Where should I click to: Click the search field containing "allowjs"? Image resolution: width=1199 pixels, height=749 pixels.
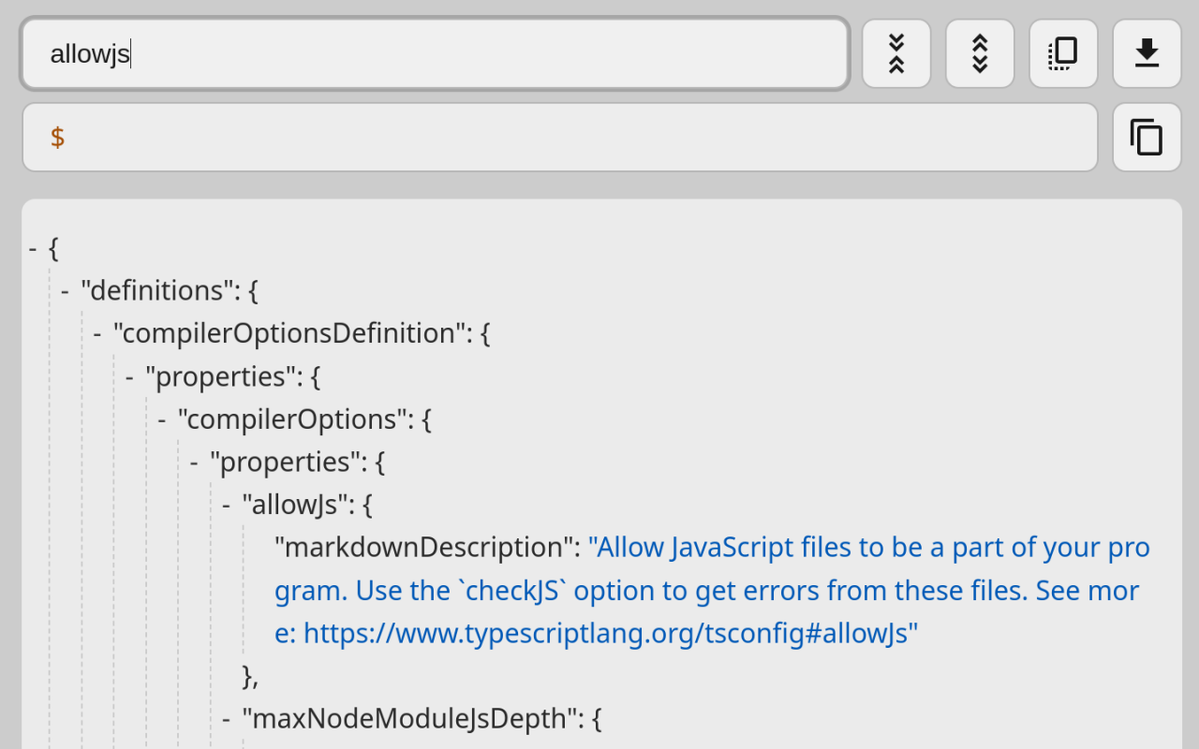434,53
